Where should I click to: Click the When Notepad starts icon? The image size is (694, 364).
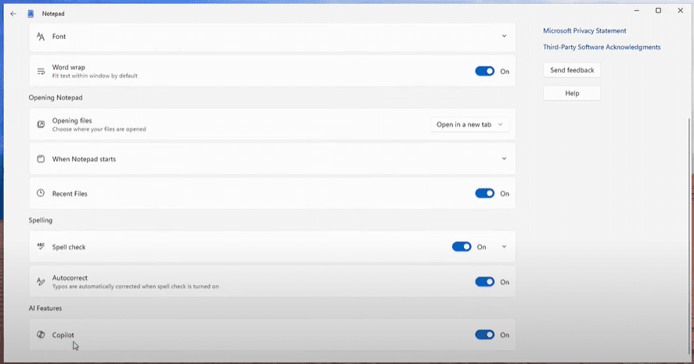click(x=41, y=159)
